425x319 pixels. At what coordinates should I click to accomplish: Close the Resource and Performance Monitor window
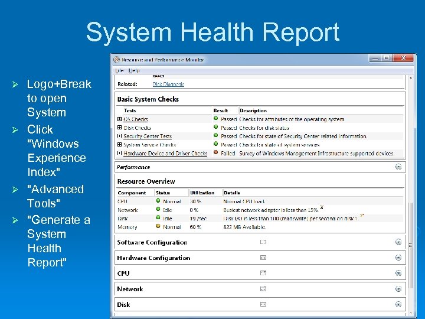[x=403, y=58]
